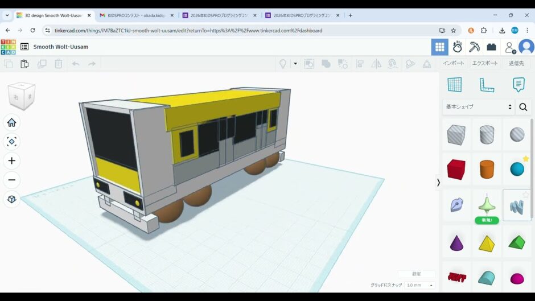Click the Home view icon
The image size is (535, 301).
point(11,122)
